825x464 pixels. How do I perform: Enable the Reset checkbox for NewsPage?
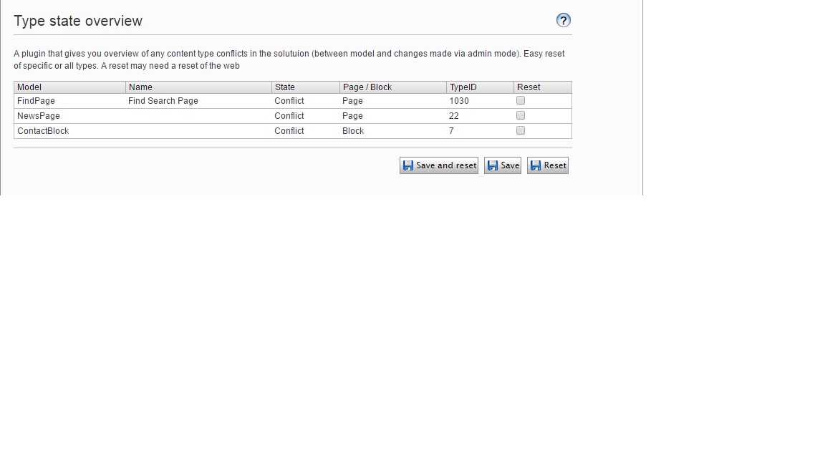click(521, 115)
